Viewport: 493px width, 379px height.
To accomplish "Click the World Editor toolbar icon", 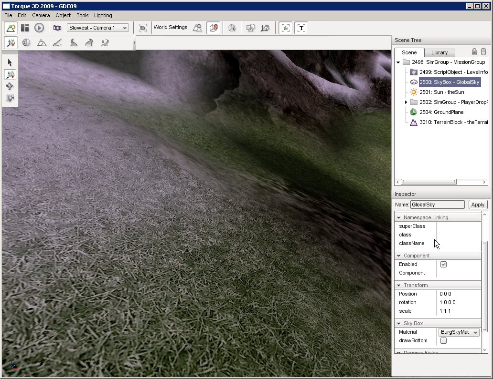I will 11,28.
